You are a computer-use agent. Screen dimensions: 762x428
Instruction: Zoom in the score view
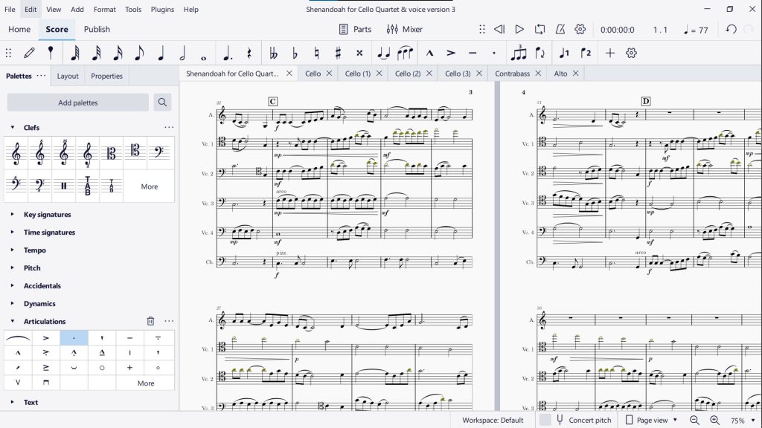[x=714, y=421]
